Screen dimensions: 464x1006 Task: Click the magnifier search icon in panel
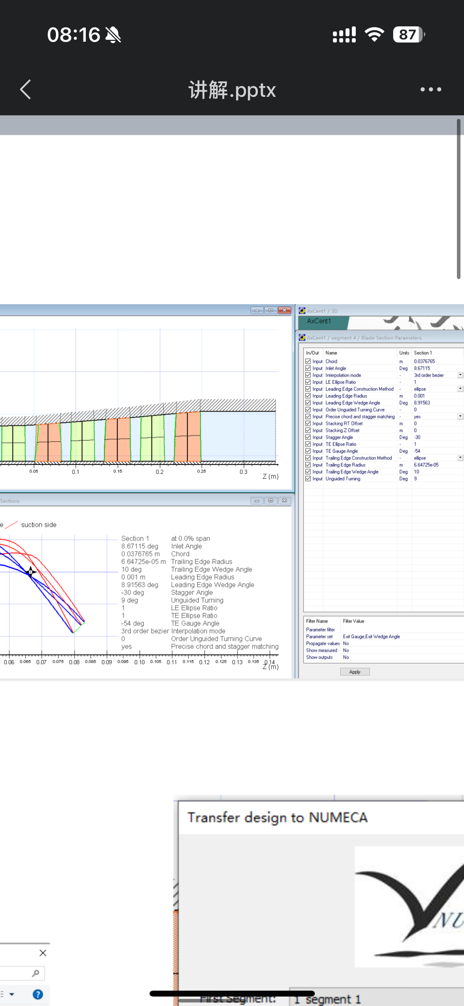35,973
